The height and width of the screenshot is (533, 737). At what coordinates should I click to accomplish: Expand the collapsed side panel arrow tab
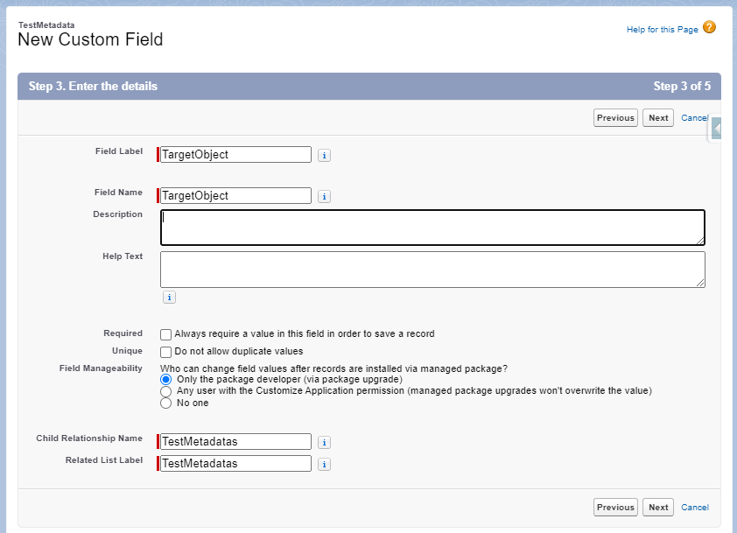(716, 128)
